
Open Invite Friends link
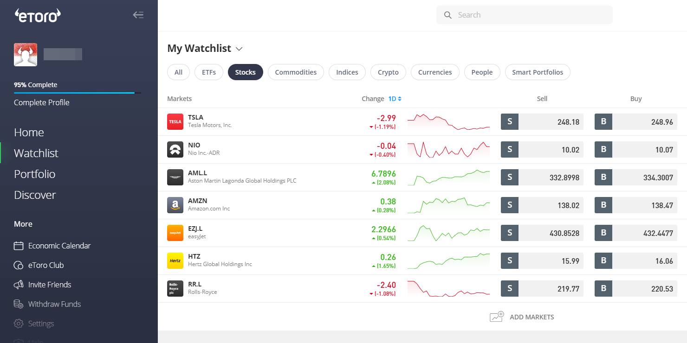[x=50, y=285]
